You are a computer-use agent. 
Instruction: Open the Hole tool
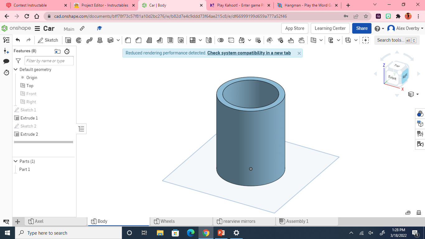point(180,40)
